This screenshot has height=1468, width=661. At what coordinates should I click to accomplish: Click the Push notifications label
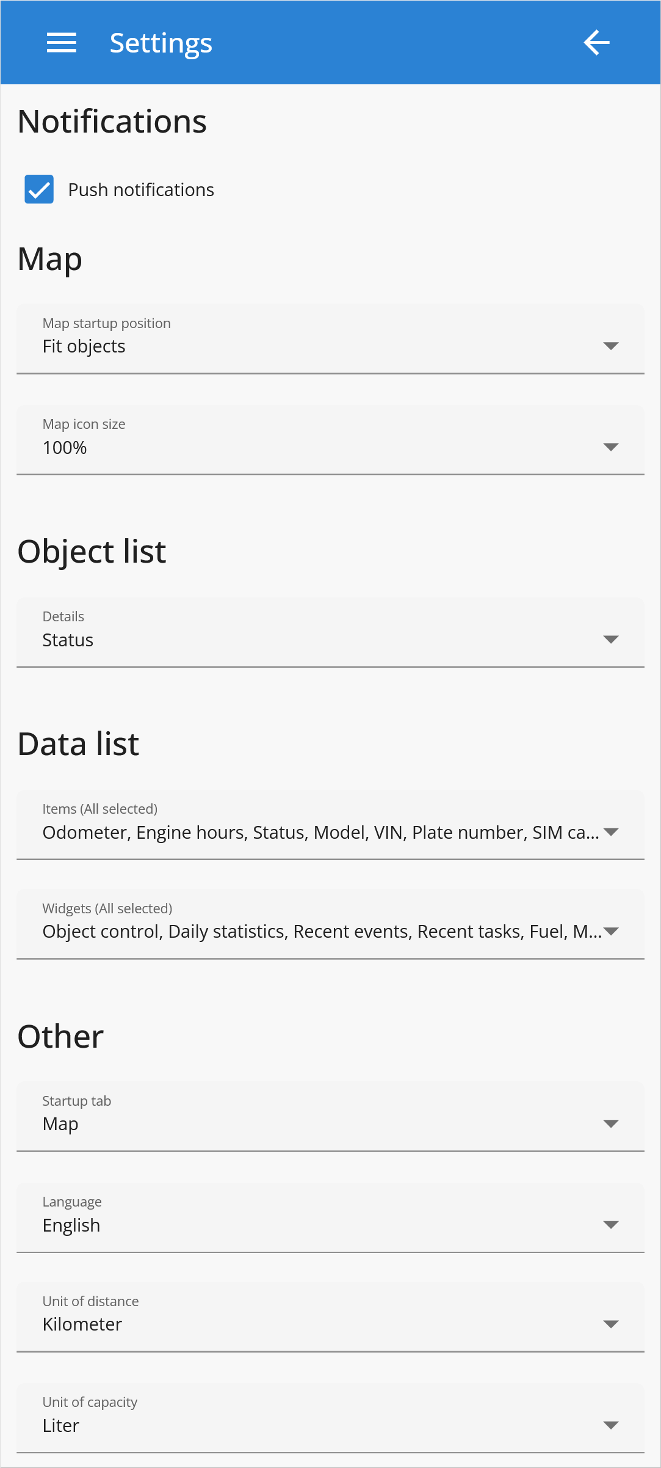[141, 190]
